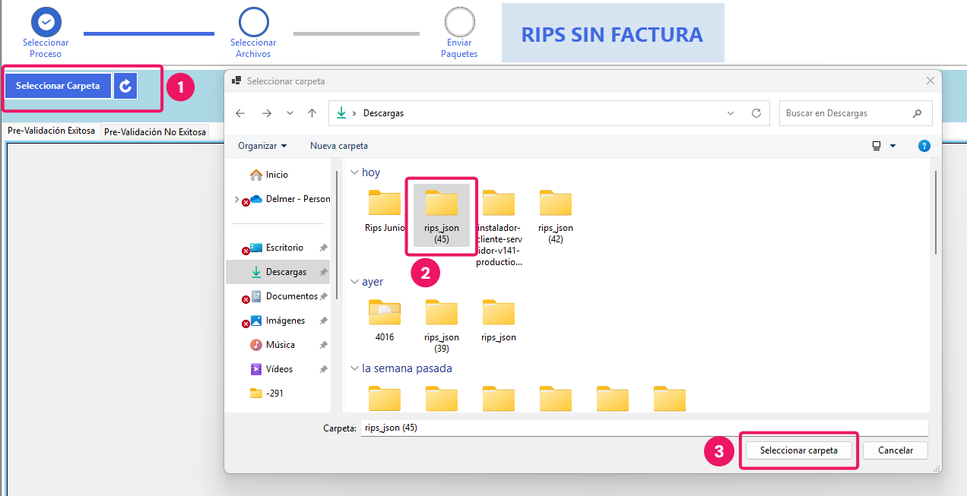Screen dimensions: 967x496
Task: Click the back arrow in folder dialog
Action: click(240, 113)
